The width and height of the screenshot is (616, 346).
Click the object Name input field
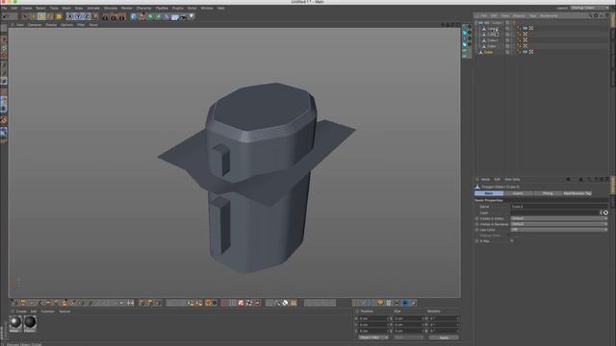pyautogui.click(x=559, y=207)
